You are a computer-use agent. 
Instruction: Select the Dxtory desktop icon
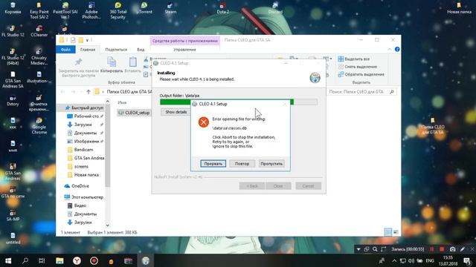tap(13, 101)
